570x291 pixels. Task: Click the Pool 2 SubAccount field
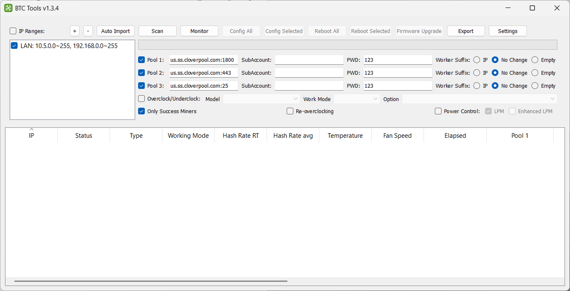pos(309,73)
